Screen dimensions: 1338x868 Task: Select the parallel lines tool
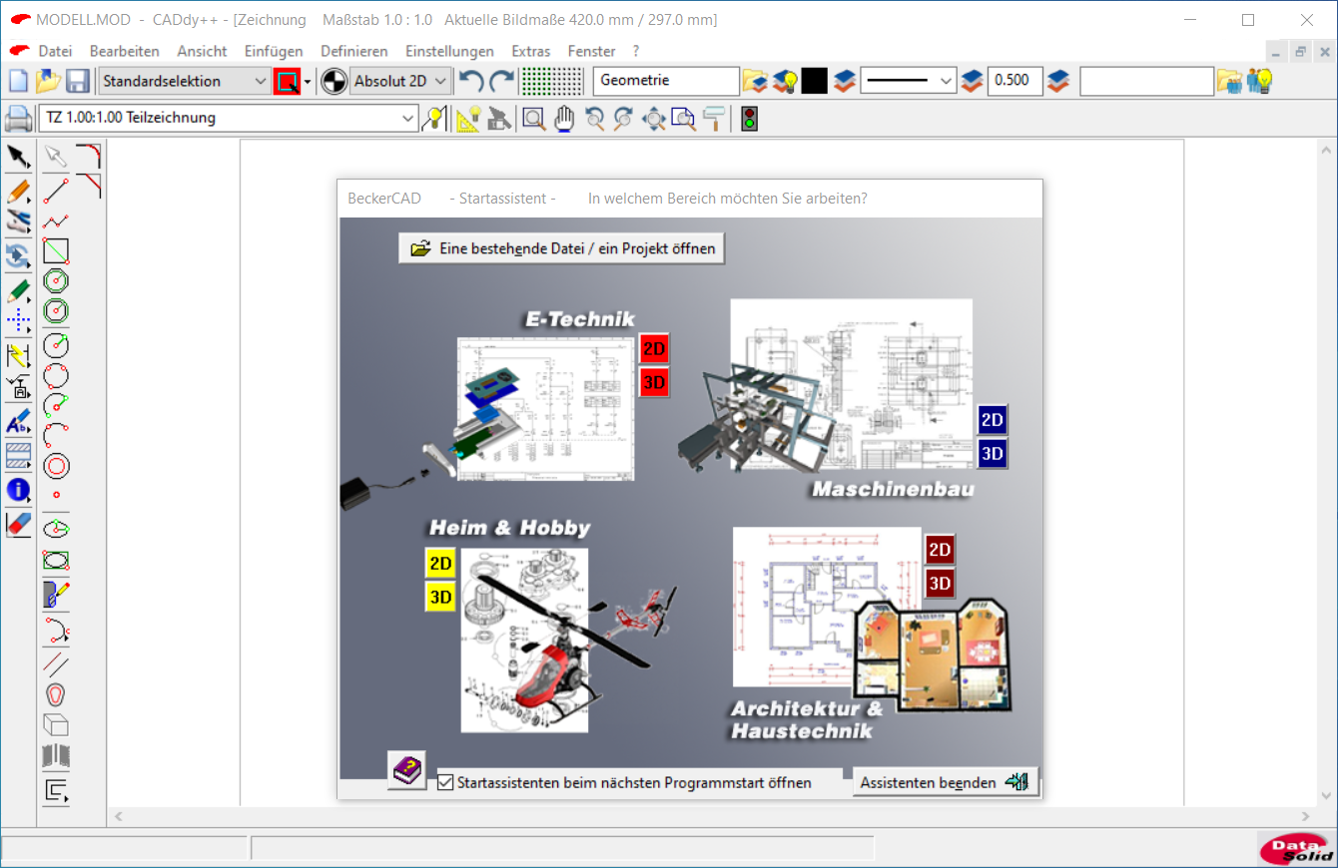[56, 663]
